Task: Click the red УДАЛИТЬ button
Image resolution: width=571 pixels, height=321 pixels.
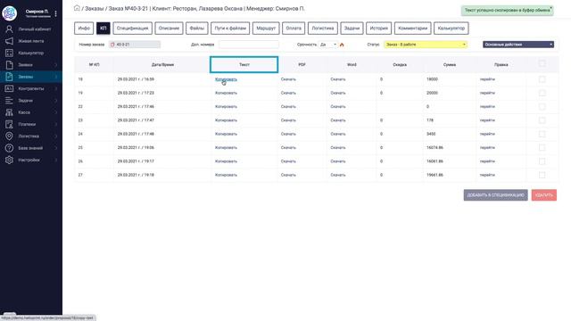Action: [544, 195]
